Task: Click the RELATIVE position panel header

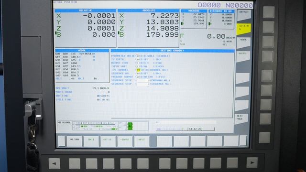Action: pos(85,11)
